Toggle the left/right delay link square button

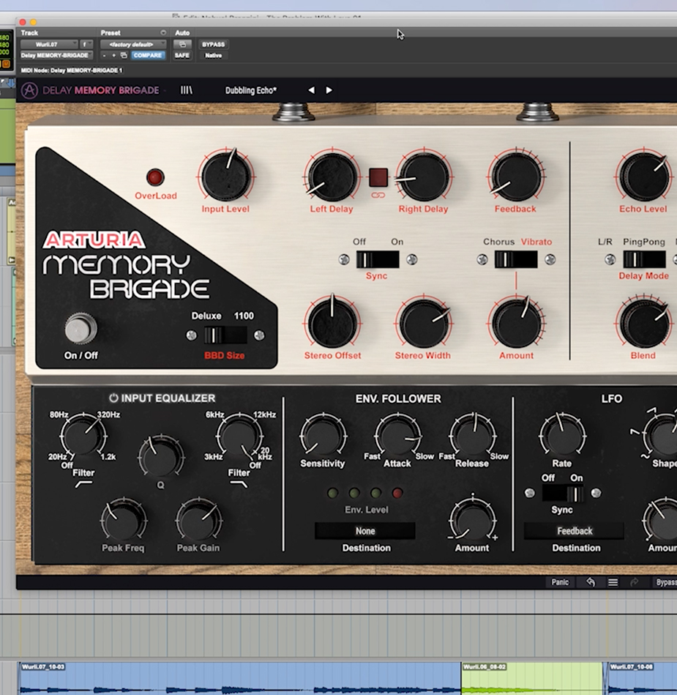tap(378, 177)
